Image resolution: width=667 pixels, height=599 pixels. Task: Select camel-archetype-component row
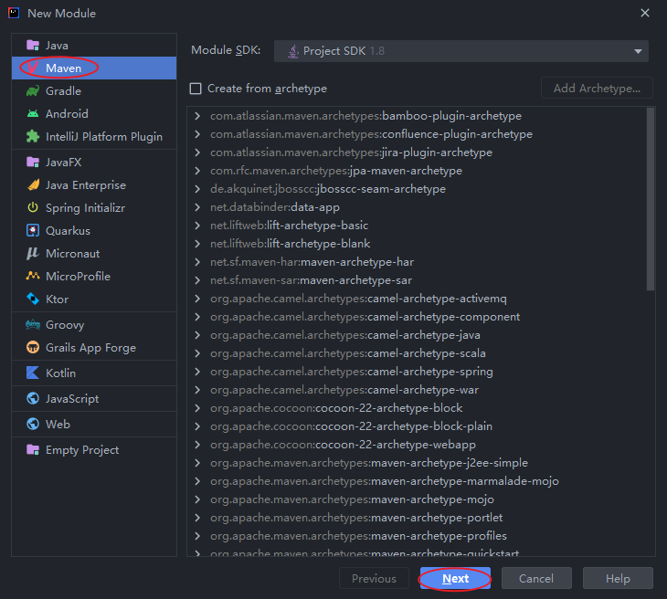(417, 317)
